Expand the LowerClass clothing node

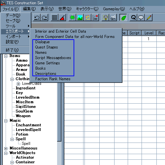tap(18, 84)
